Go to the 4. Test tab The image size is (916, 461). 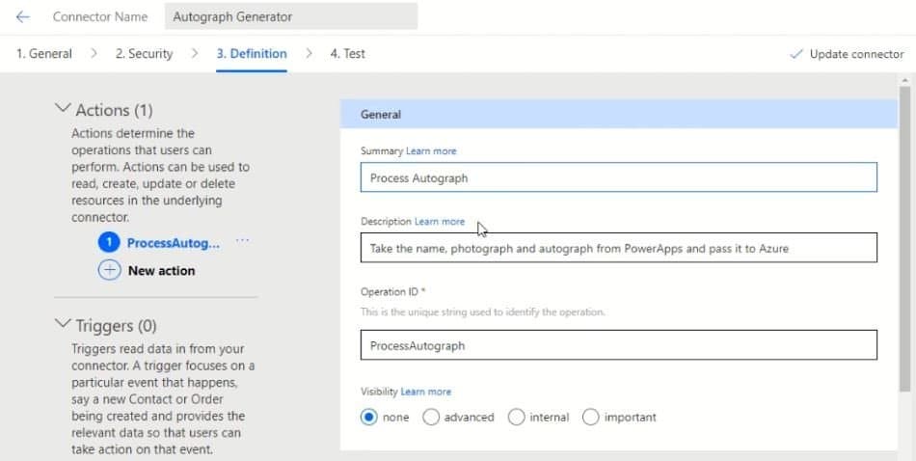pos(347,54)
